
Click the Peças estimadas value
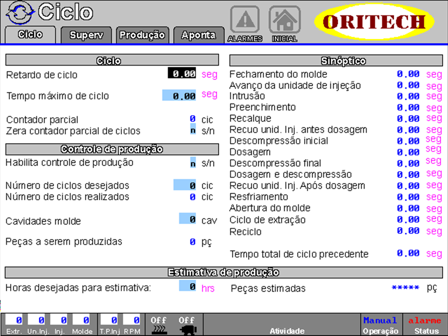click(x=405, y=288)
